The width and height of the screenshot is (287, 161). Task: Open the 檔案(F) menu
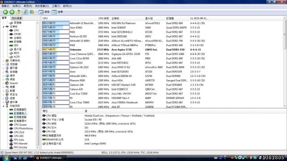5,6
